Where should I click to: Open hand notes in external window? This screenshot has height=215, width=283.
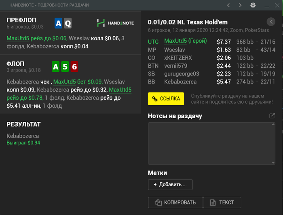(x=272, y=116)
